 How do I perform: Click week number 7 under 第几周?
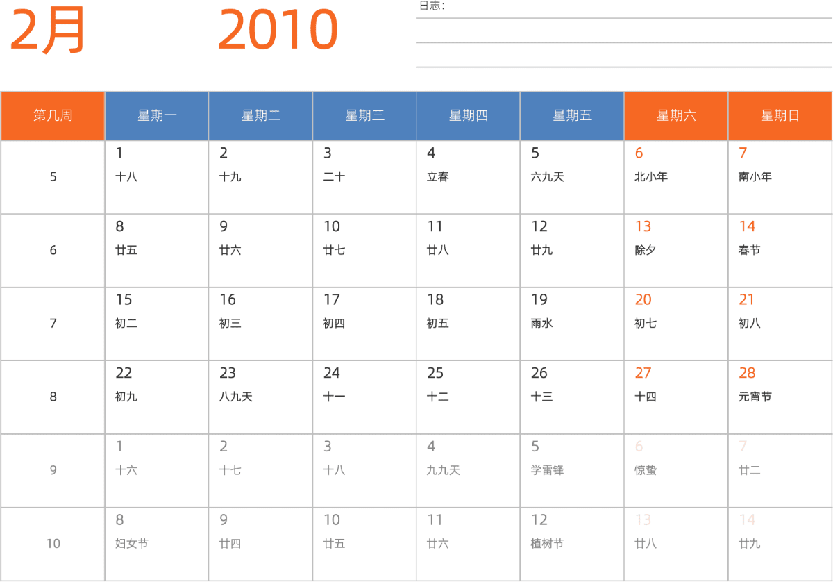tap(53, 324)
